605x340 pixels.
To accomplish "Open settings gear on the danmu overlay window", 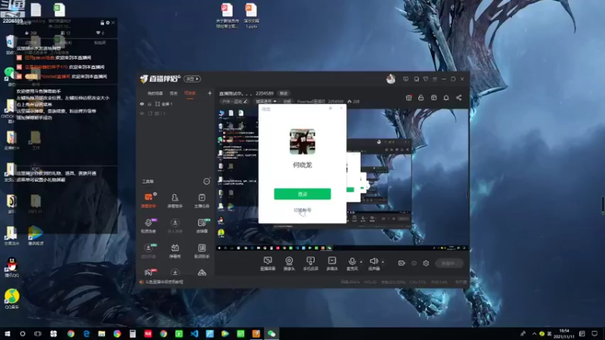I will point(107,23).
